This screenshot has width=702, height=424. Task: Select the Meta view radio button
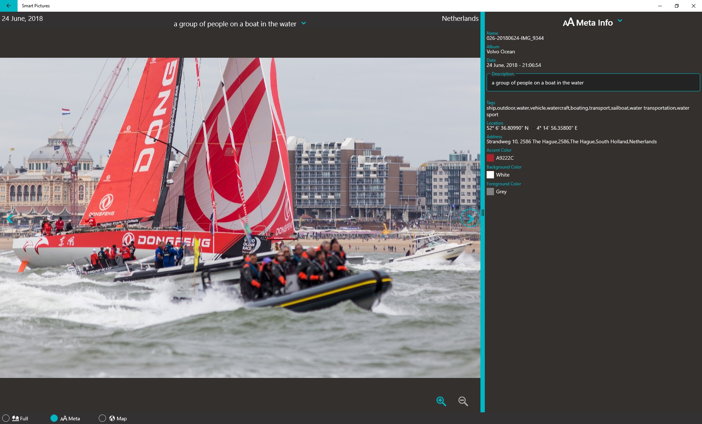(54, 418)
